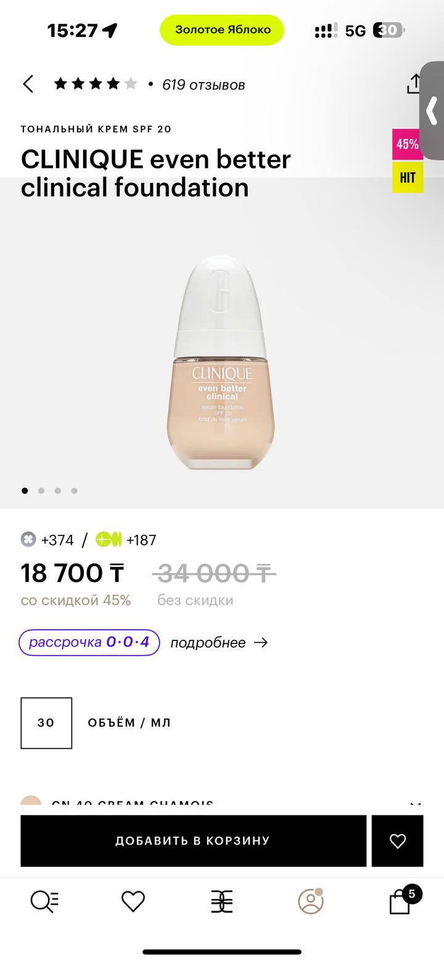
Task: Select the 30 ml volume option
Action: (46, 723)
